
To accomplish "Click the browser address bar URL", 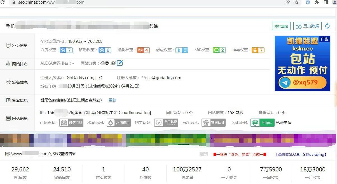I will [x=51, y=2].
